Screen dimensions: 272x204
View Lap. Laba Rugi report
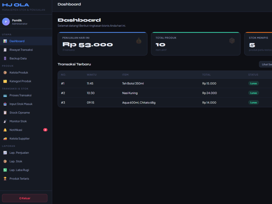(x=26, y=170)
